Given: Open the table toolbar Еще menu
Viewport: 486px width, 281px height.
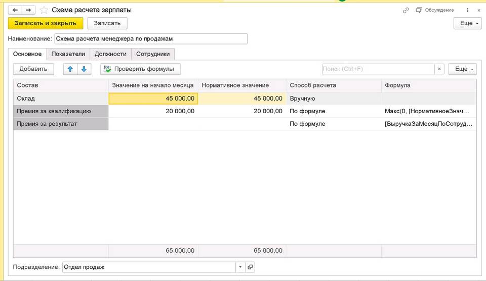Looking at the screenshot, I should click(x=462, y=69).
